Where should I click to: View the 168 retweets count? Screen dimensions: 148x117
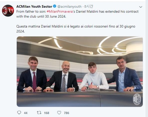coord(46,113)
